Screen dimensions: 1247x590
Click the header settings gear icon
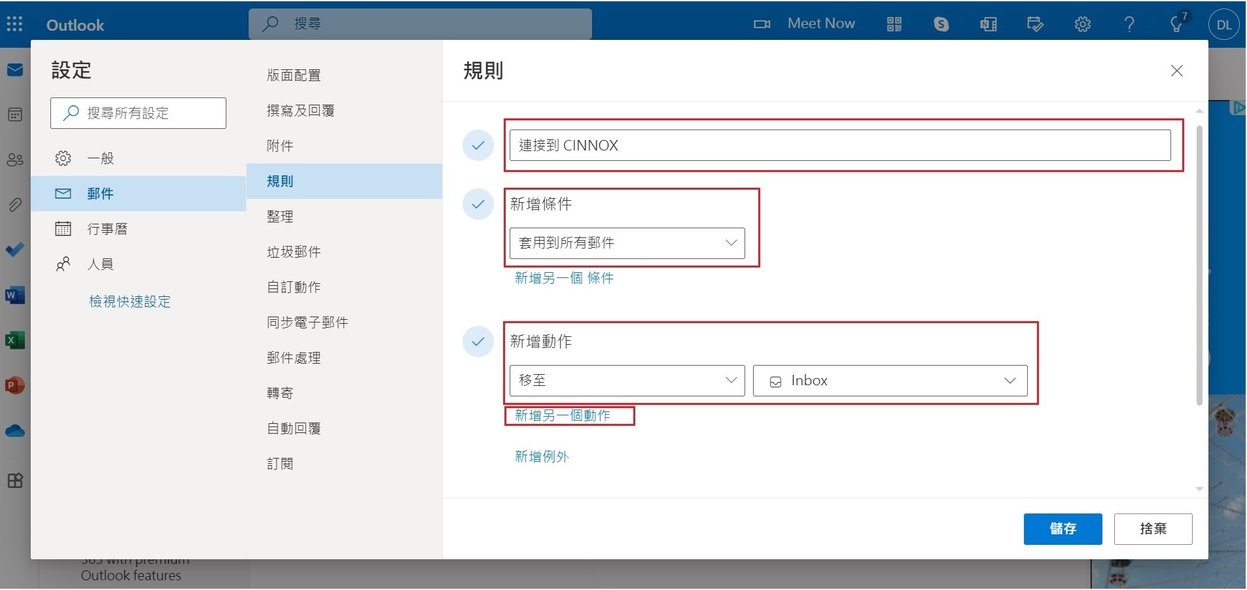click(1082, 24)
